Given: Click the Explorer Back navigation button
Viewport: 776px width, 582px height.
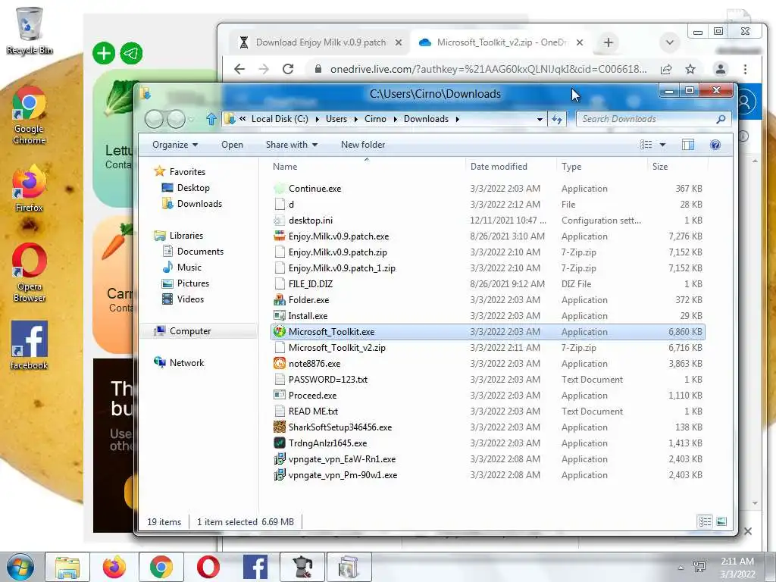Looking at the screenshot, I should pyautogui.click(x=155, y=119).
